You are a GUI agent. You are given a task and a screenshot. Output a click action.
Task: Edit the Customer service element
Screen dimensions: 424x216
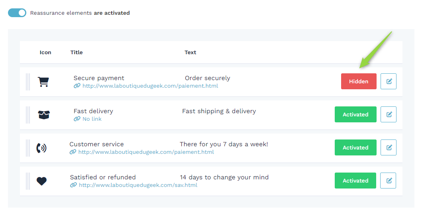point(389,147)
